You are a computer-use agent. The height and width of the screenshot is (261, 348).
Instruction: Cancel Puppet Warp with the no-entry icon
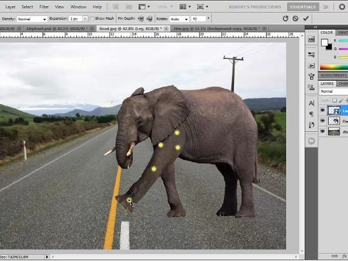pyautogui.click(x=295, y=18)
